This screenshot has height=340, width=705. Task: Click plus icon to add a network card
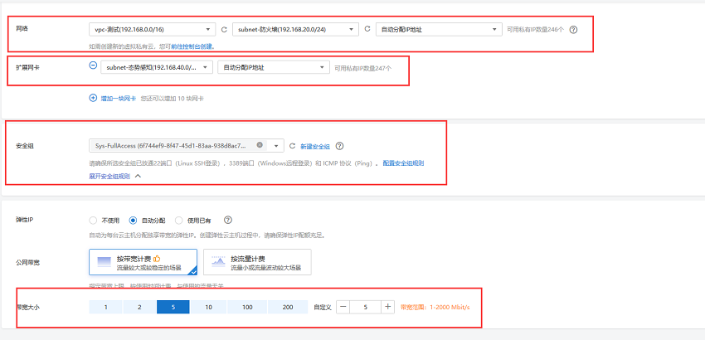93,98
